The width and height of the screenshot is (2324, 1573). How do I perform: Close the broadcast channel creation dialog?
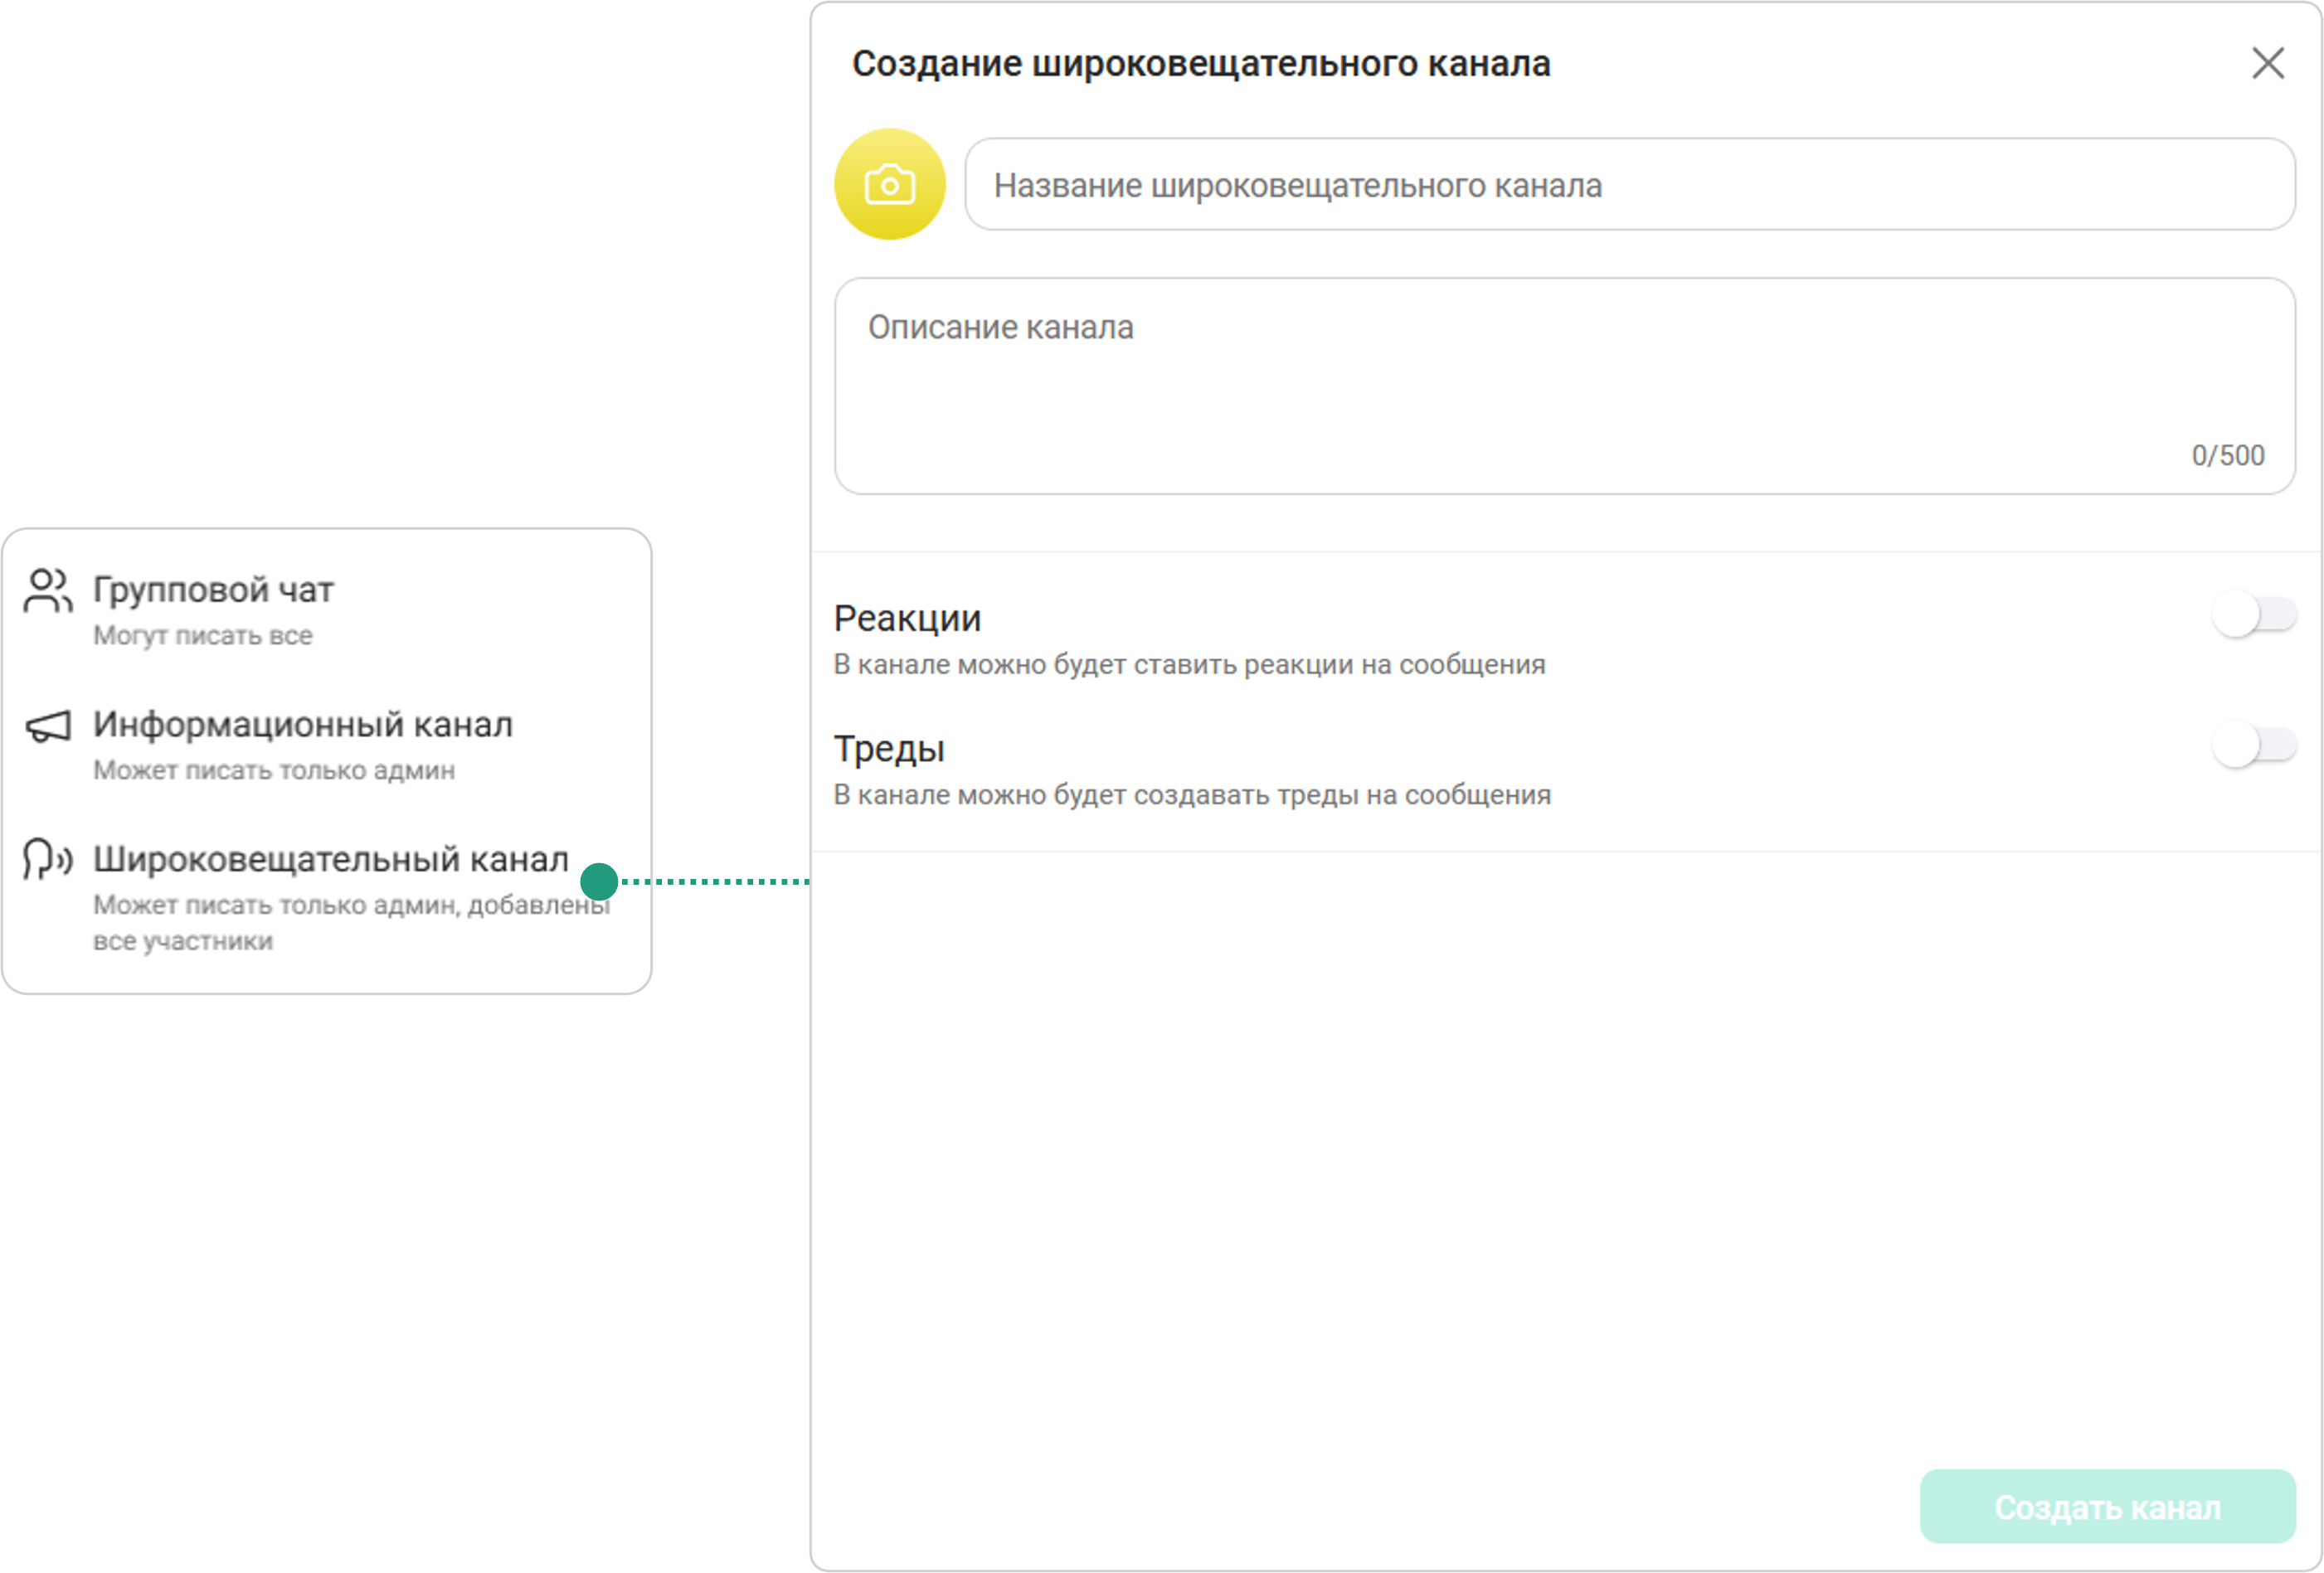(x=2267, y=63)
